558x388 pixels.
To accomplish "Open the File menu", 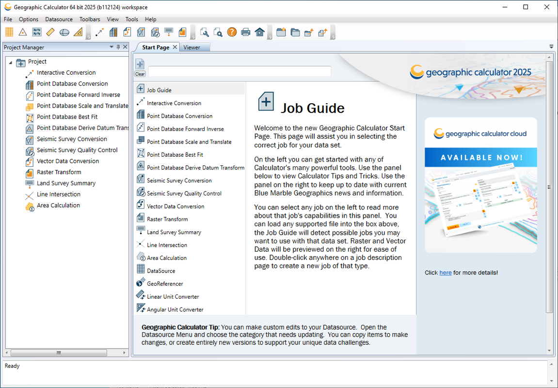I will click(8, 19).
